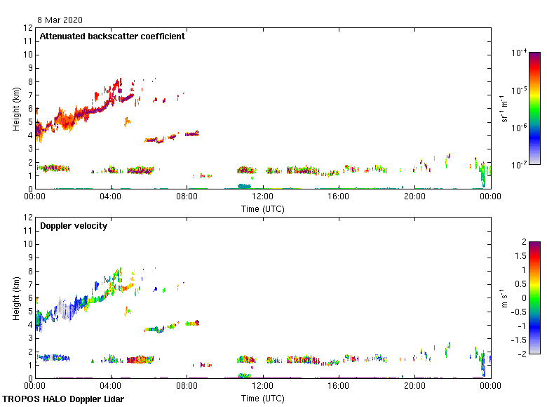
Task: Click the Time (UTC) label under the bottom plot
Action: (x=262, y=398)
